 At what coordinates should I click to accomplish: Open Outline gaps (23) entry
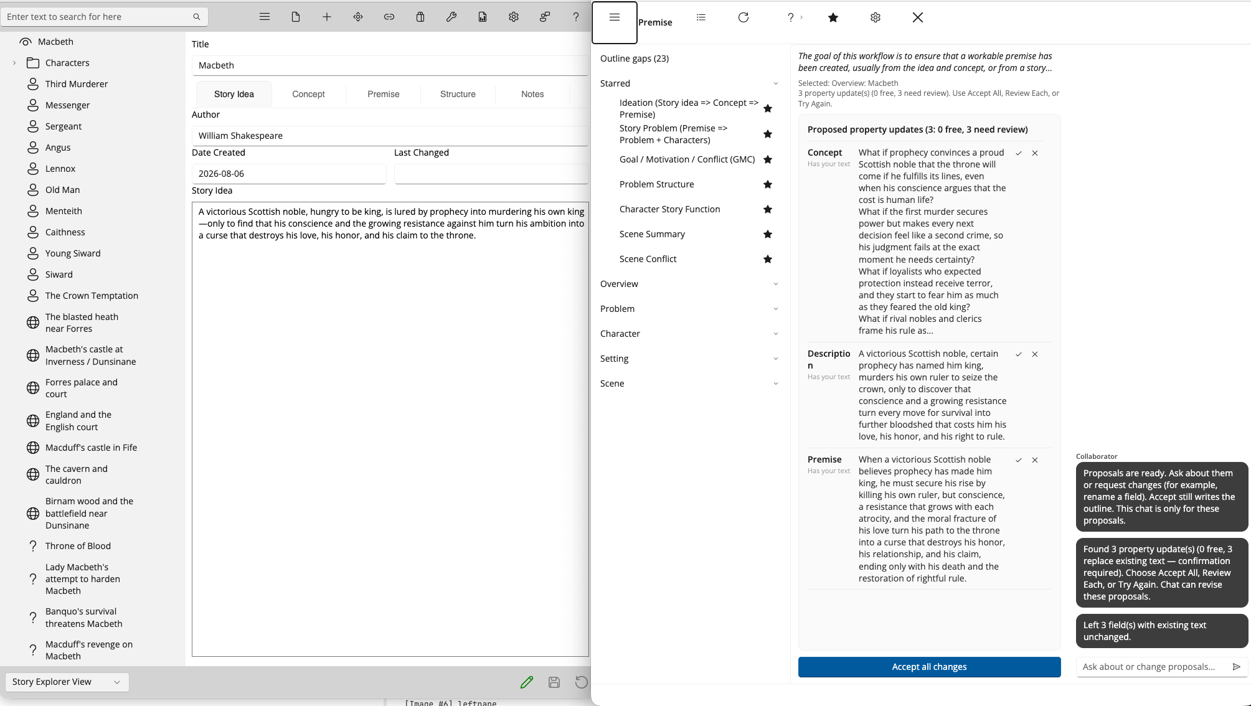point(635,59)
